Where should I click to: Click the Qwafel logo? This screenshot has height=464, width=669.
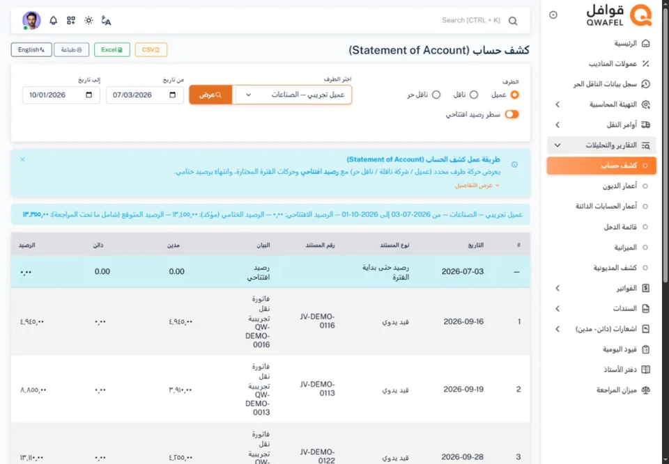click(x=619, y=15)
